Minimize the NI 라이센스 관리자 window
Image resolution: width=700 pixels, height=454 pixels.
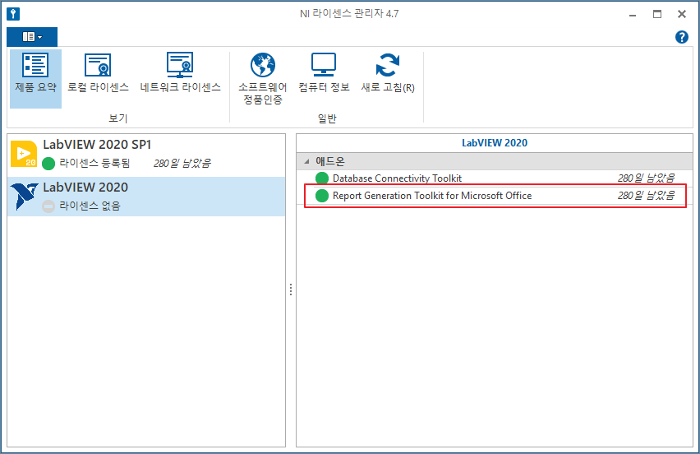(632, 14)
